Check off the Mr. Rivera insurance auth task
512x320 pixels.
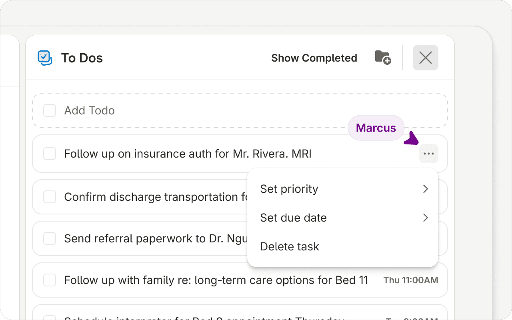(50, 154)
